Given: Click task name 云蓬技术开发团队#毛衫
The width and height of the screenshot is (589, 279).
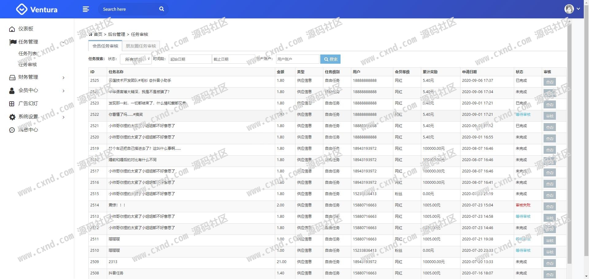Looking at the screenshot, I should click(140, 81).
